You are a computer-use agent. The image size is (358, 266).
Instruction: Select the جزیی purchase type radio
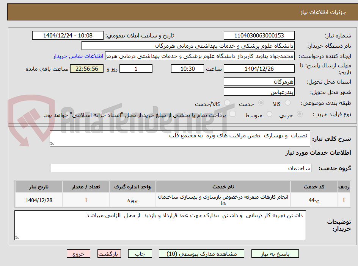coord(300,114)
